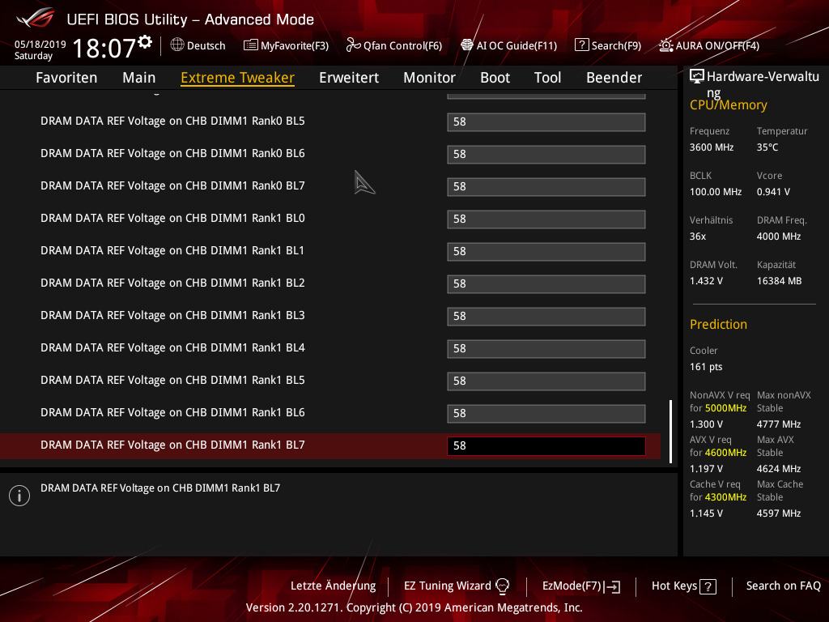This screenshot has height=622, width=829.
Task: Open the clock settings gear icon
Action: [x=145, y=42]
